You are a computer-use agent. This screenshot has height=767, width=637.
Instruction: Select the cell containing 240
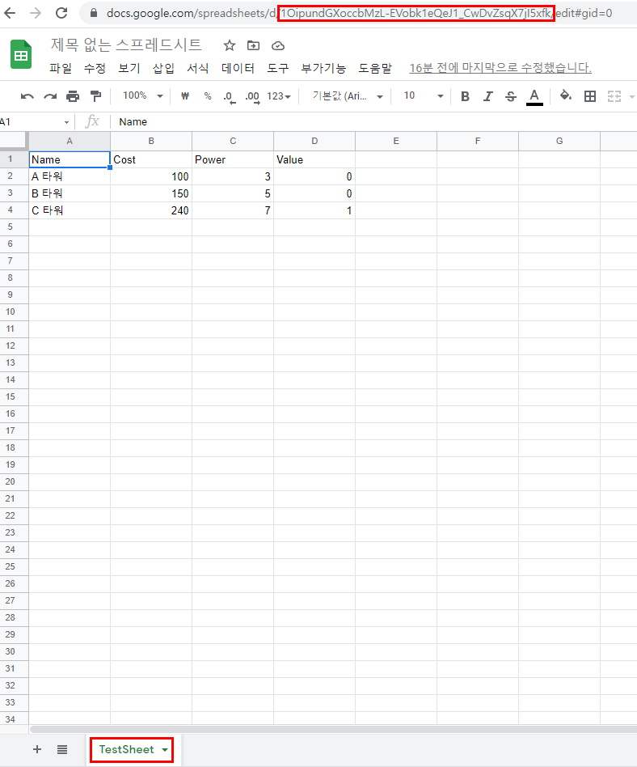(x=151, y=210)
